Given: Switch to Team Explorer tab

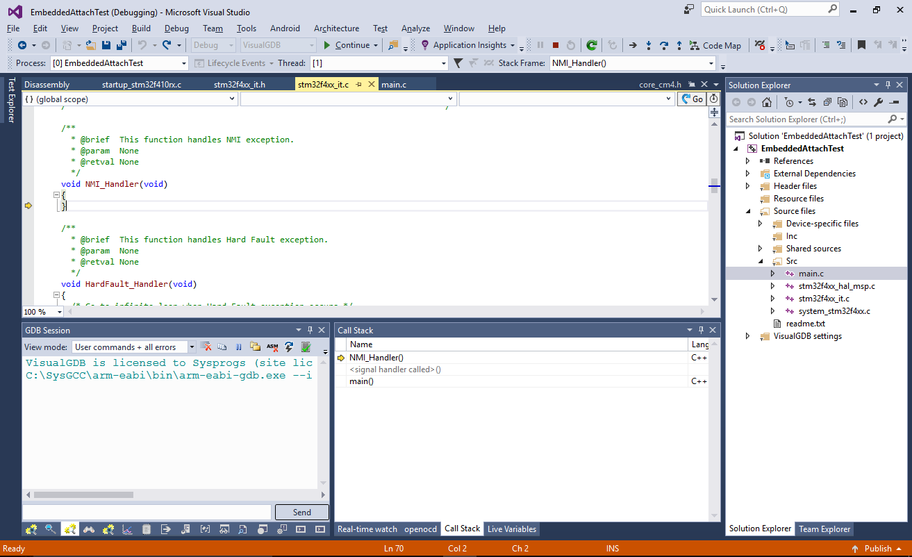Looking at the screenshot, I should coord(824,529).
